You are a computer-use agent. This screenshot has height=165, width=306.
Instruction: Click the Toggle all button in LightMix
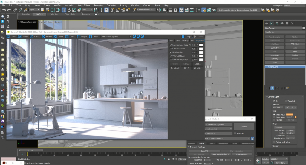pos(175,68)
